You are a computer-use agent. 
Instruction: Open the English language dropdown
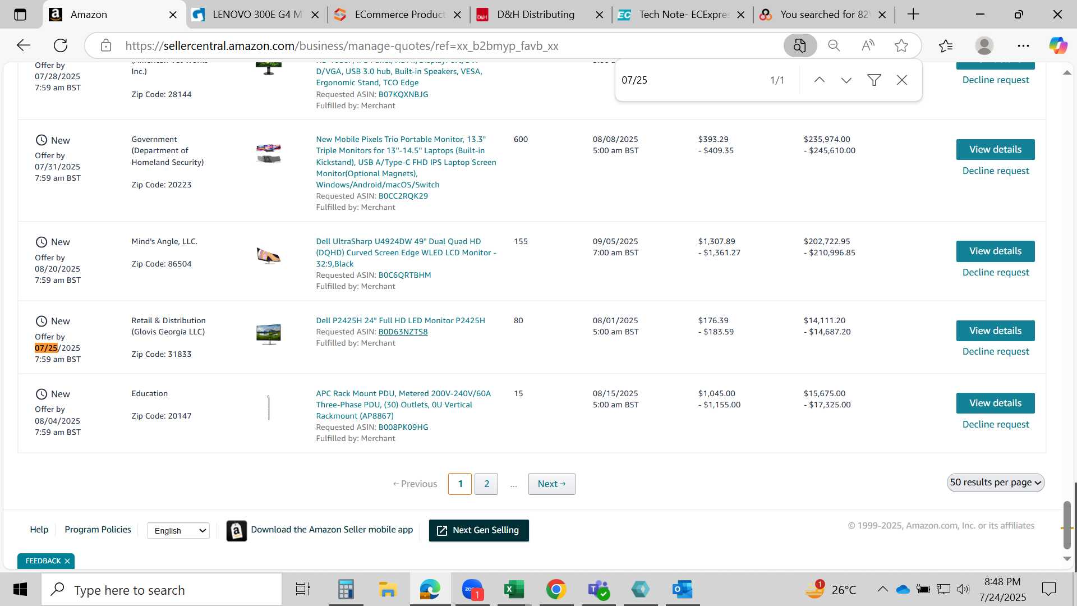(x=178, y=531)
